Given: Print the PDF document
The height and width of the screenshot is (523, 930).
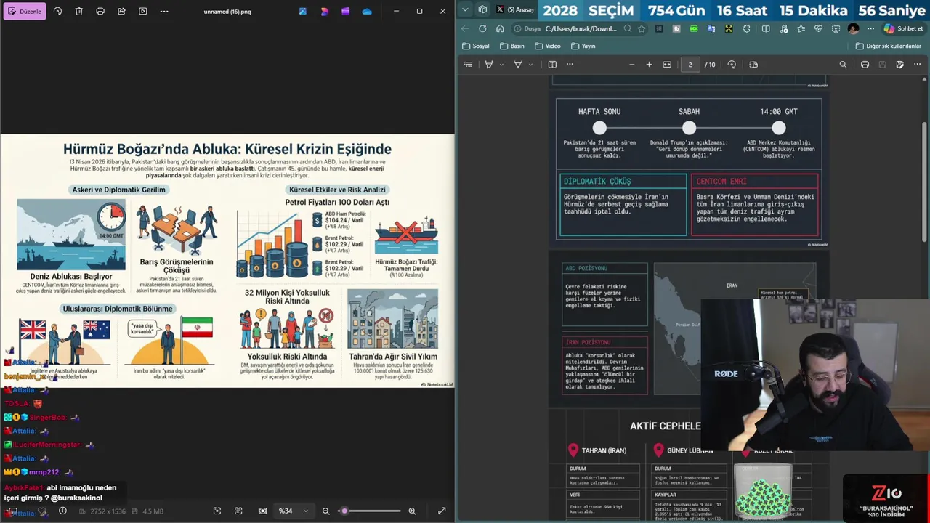Looking at the screenshot, I should coord(865,65).
